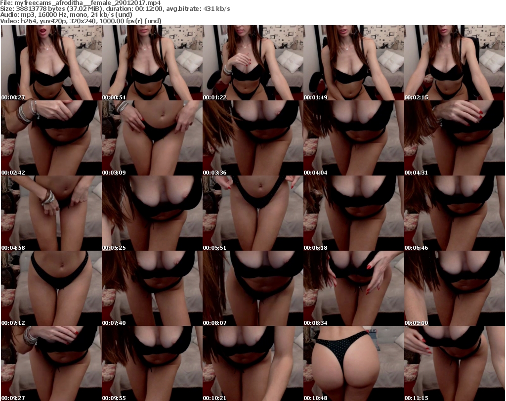Open the thumbnail at 00:03:09
This screenshot has width=506, height=401.
point(152,138)
